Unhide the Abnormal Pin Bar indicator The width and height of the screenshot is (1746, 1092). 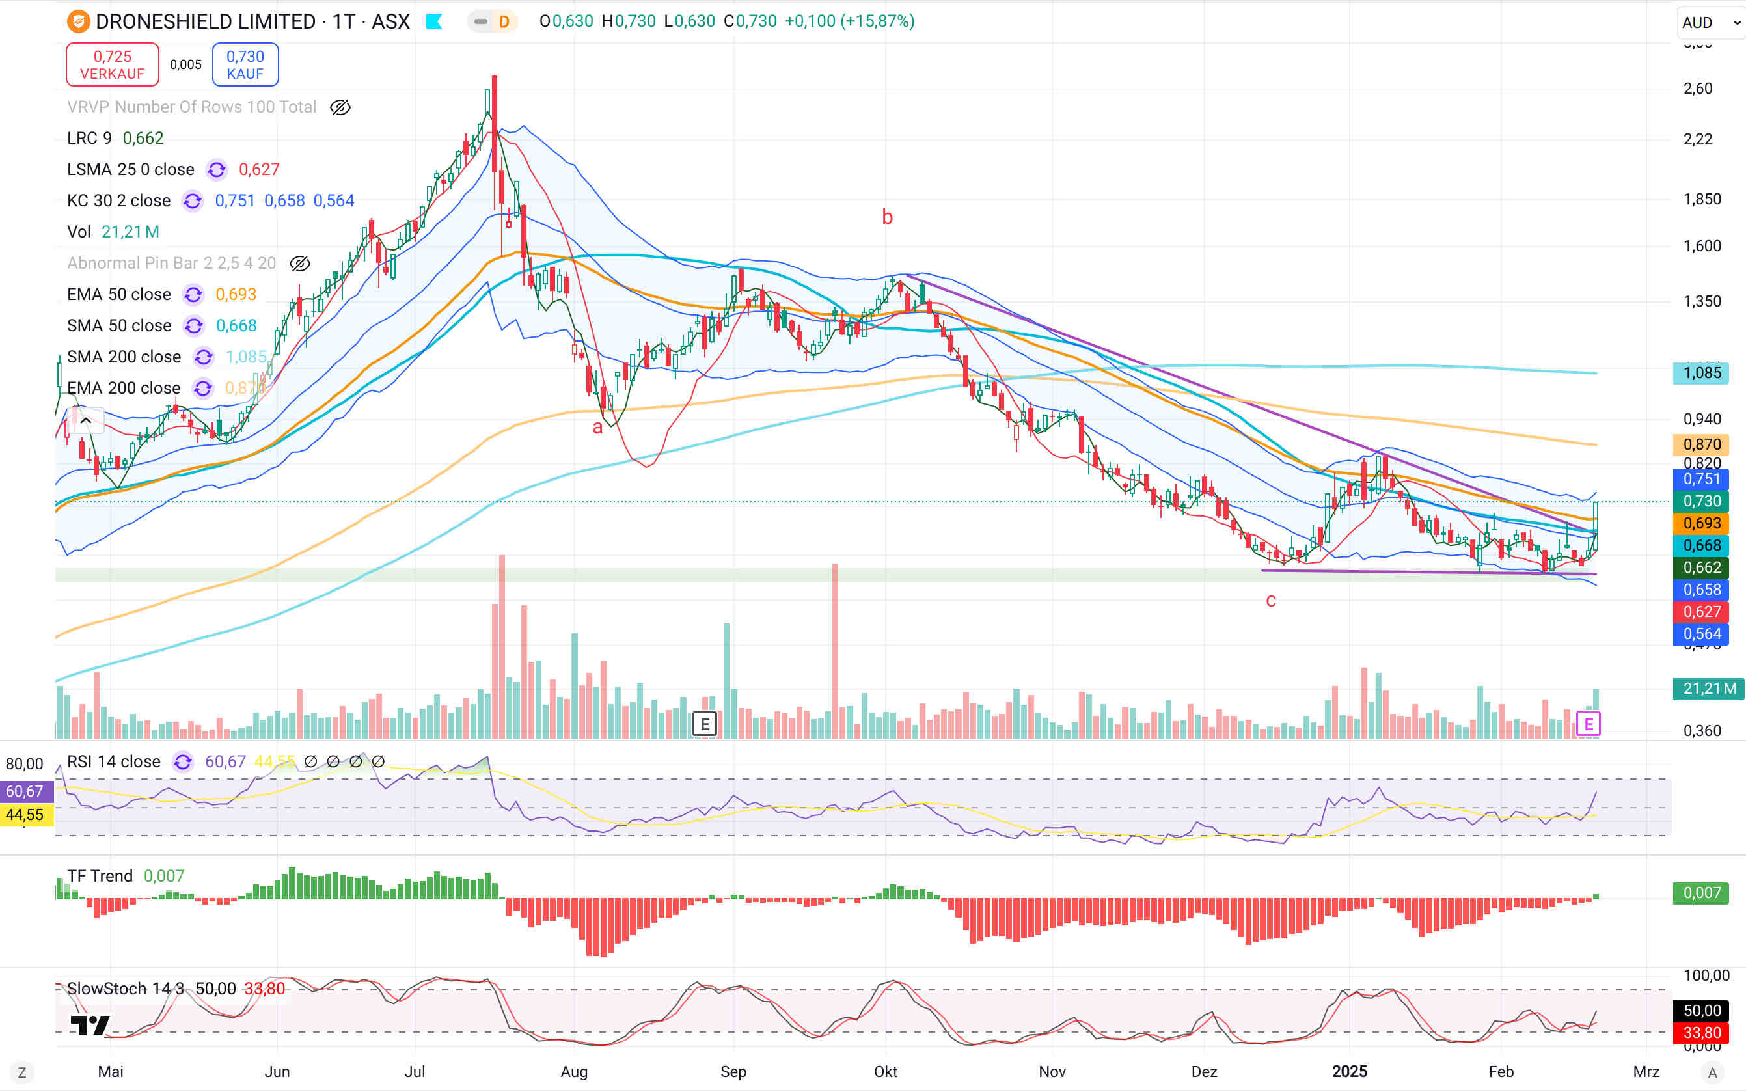tap(299, 264)
